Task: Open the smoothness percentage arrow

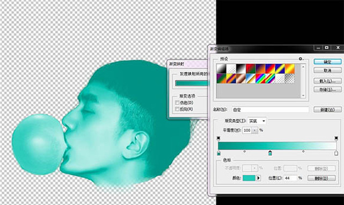Action: click(254, 130)
